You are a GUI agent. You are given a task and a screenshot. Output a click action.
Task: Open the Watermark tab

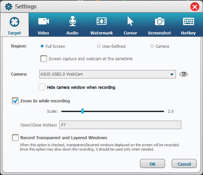(x=101, y=25)
